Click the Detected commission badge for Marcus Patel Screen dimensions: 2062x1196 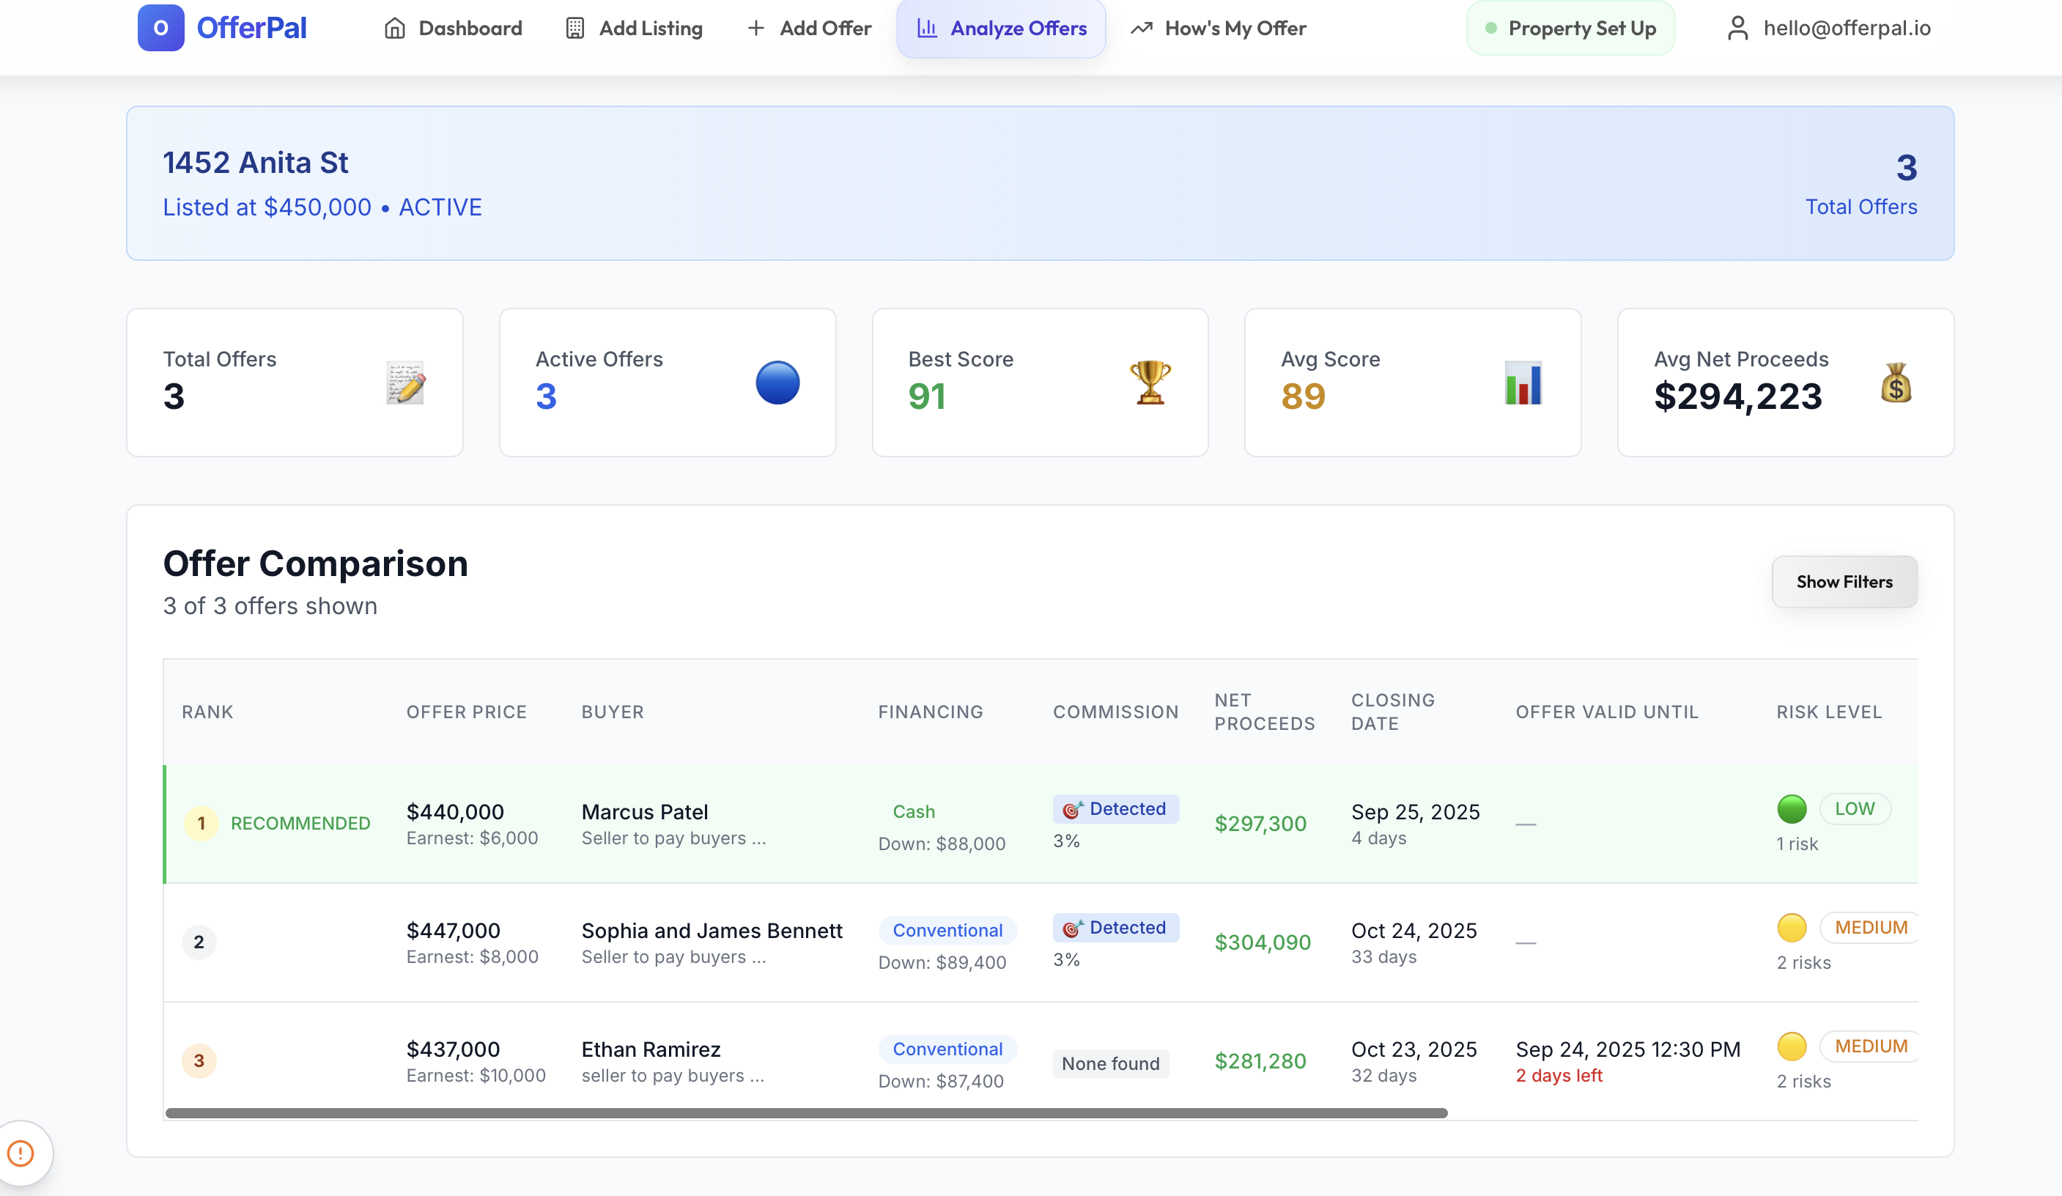coord(1115,809)
